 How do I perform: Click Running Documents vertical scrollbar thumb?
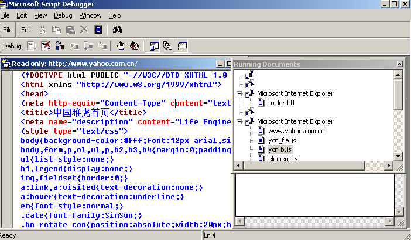click(398, 95)
